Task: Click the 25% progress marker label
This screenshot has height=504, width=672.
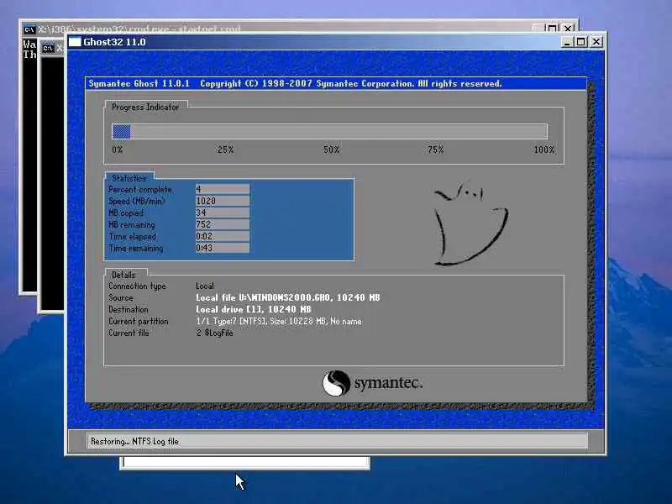Action: click(225, 150)
